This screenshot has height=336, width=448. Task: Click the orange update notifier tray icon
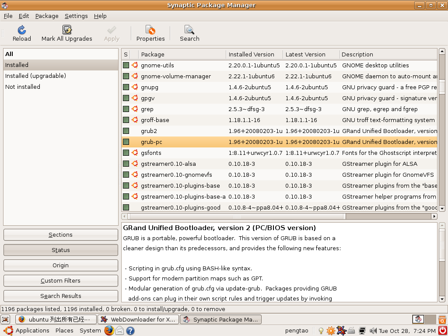(x=331, y=331)
